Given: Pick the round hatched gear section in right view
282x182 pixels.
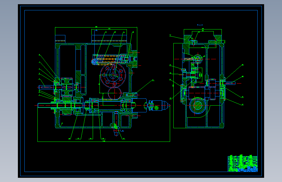Looking at the screenshot, I should tap(197, 105).
